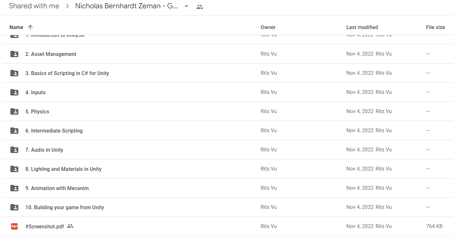This screenshot has height=236, width=453.
Task: Open 7. Audio in Unity folder
Action: 44,150
